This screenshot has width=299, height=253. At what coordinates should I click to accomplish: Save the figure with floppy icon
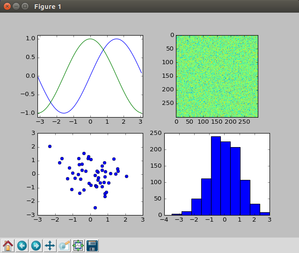tap(92, 245)
